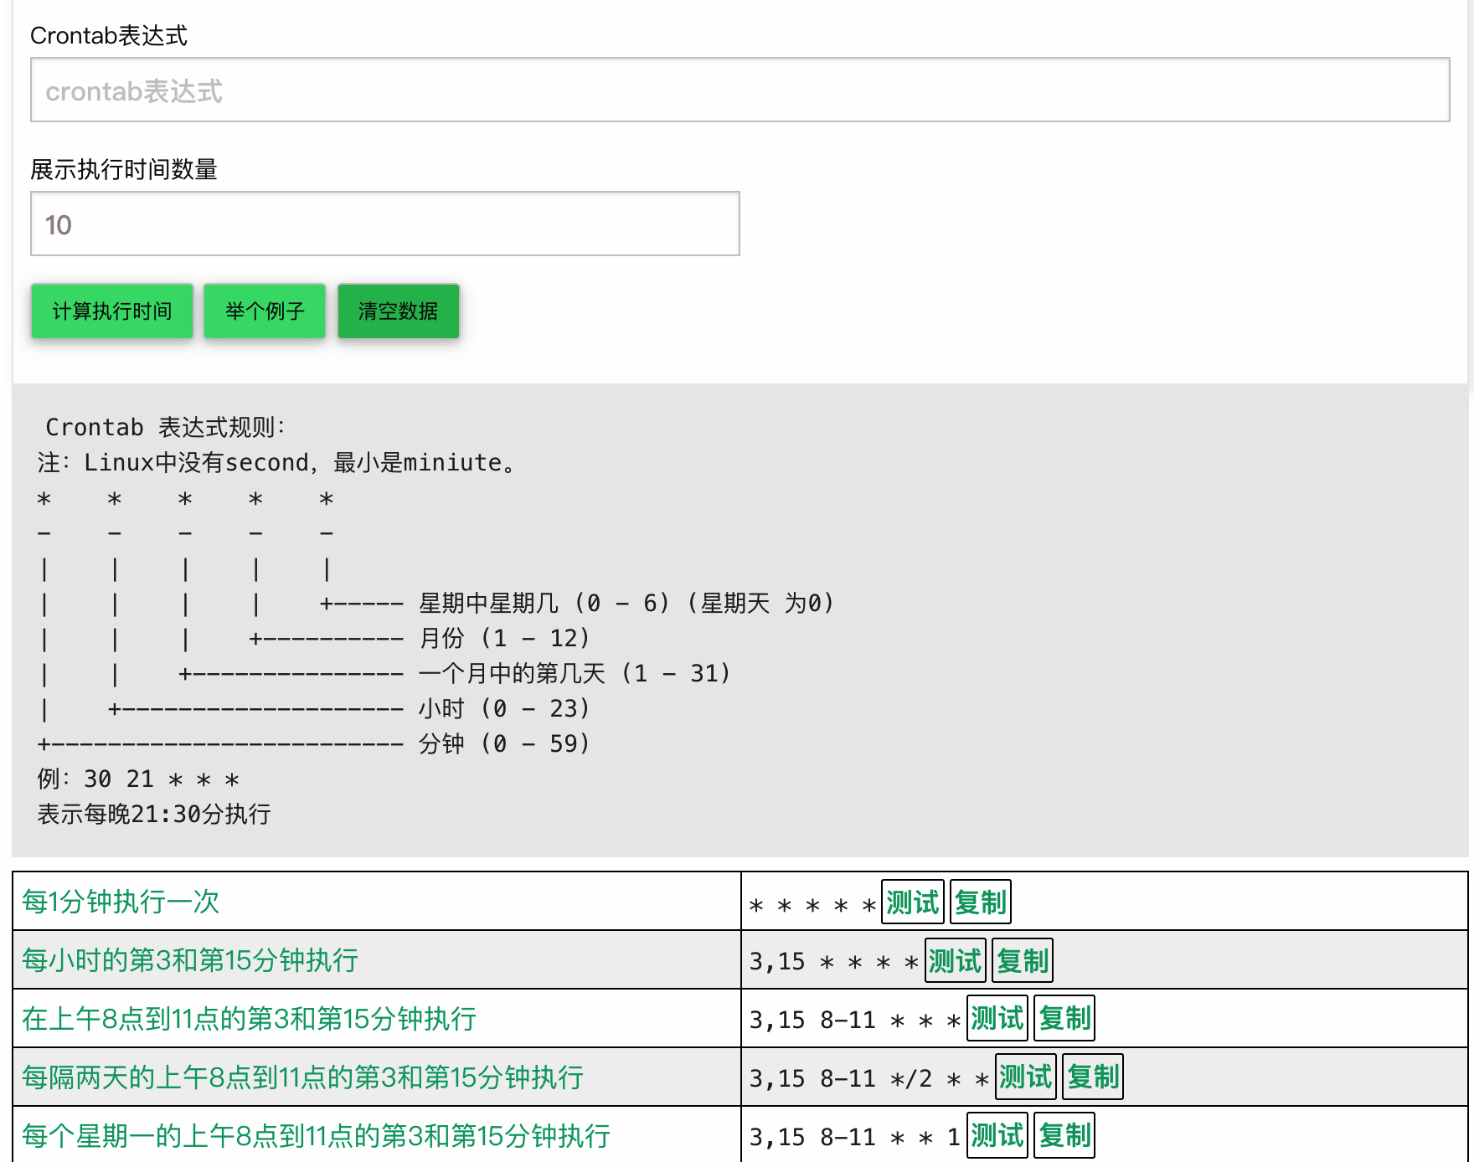Click 复制 for expression 3,15 8-11 * * 1
Screen dimensions: 1474x1162
point(1064,1136)
